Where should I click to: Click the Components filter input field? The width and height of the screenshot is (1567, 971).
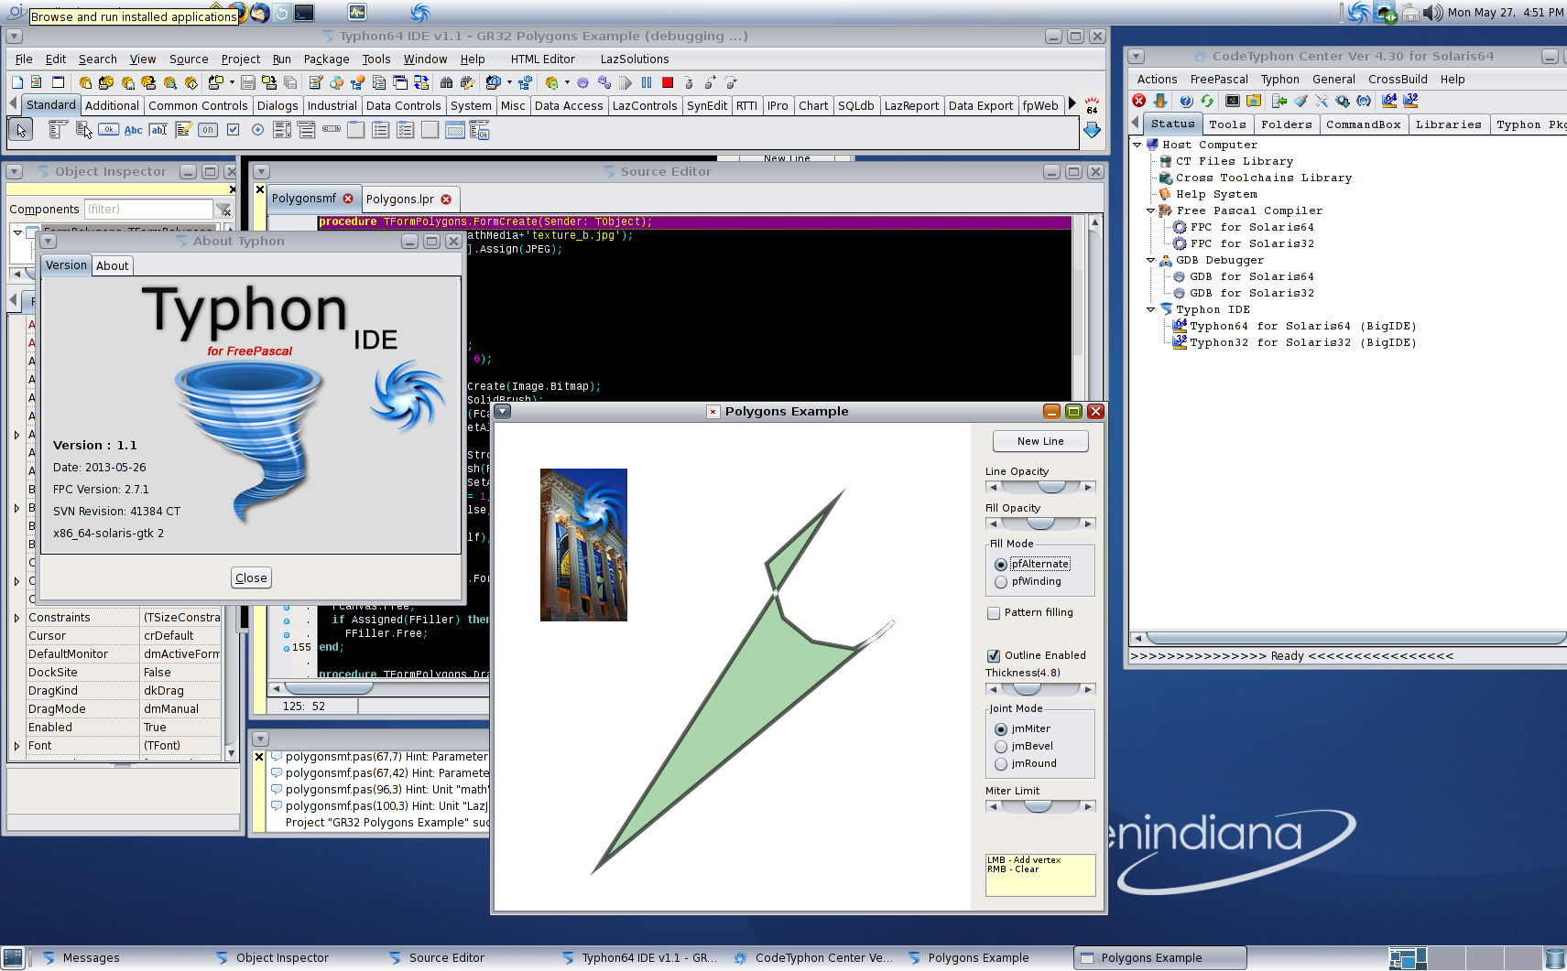pyautogui.click(x=148, y=210)
